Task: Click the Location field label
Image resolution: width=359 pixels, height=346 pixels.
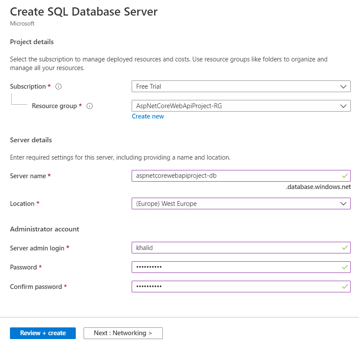Action: pos(22,204)
